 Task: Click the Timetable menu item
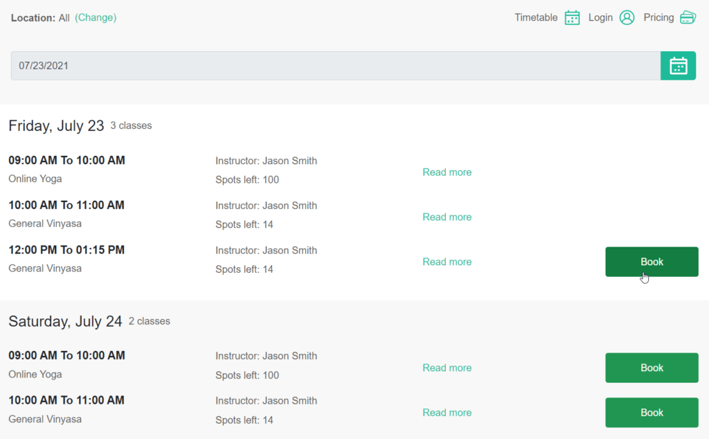point(536,17)
